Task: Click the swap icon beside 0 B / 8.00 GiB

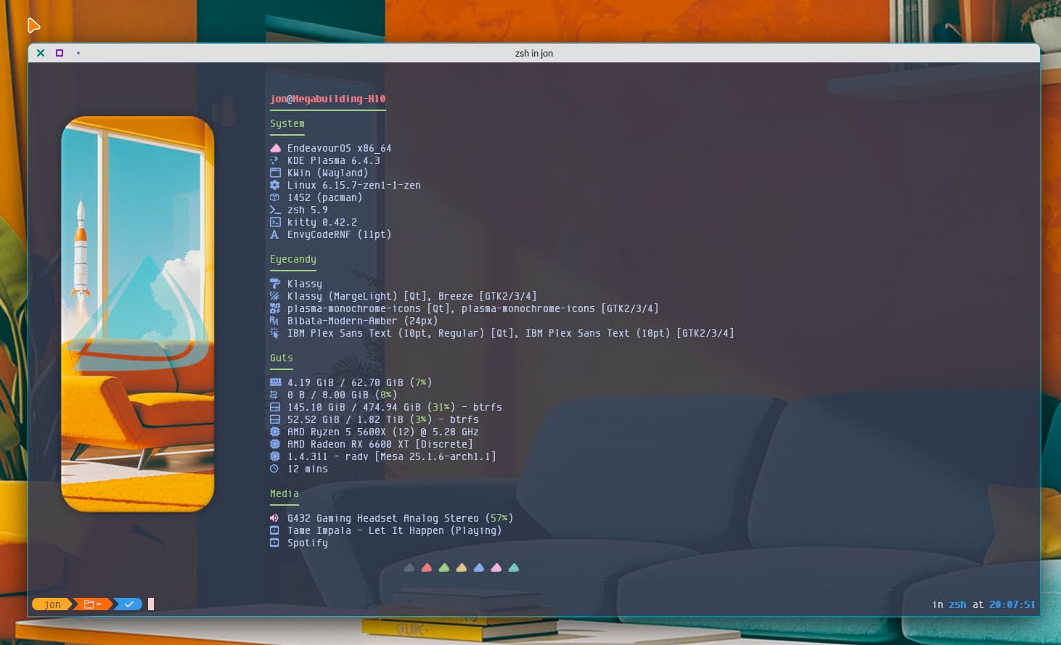Action: pyautogui.click(x=274, y=395)
